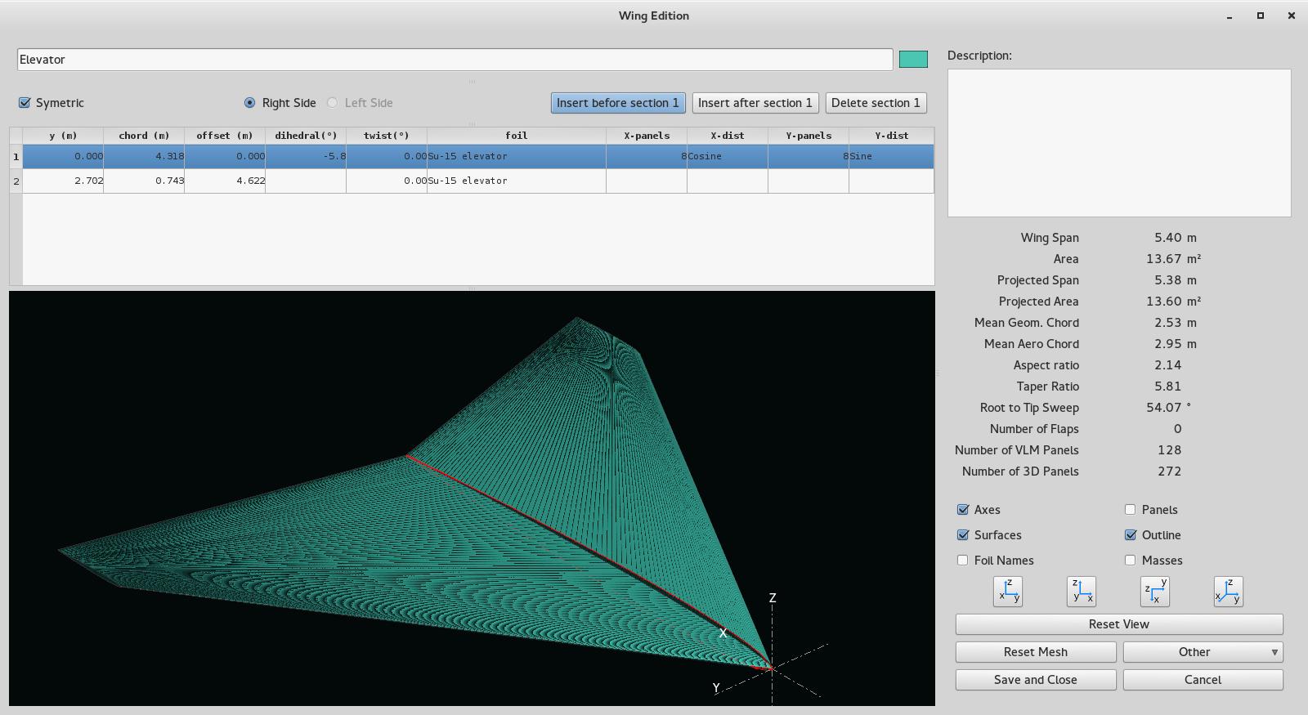
Task: Turn off Surfaces display
Action: click(963, 535)
